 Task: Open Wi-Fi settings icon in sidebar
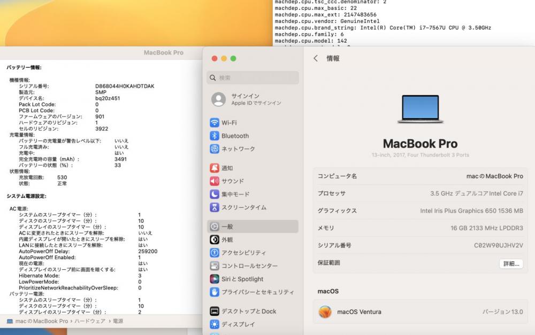coord(215,123)
